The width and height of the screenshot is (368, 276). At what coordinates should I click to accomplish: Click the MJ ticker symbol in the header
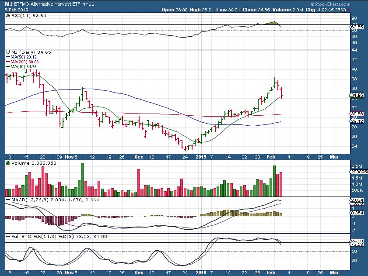8,3
